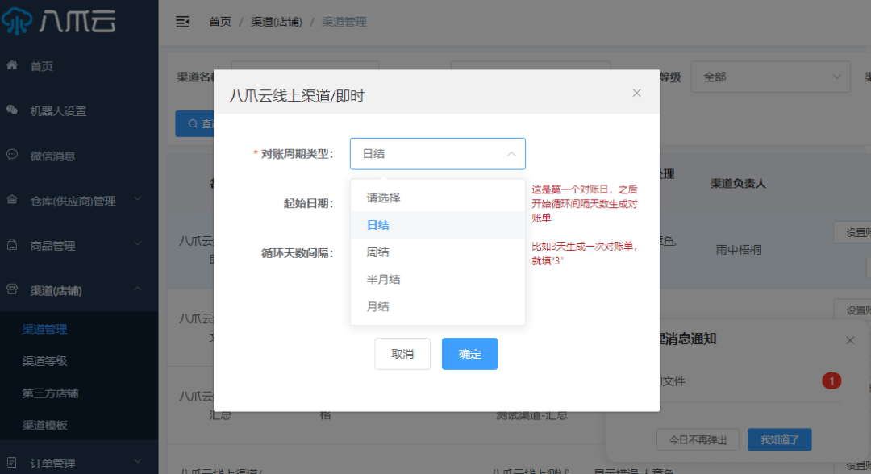Click the 循环天数间隔 label
This screenshot has width=871, height=474.
(297, 253)
